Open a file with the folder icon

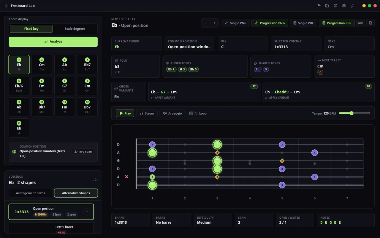319,6
